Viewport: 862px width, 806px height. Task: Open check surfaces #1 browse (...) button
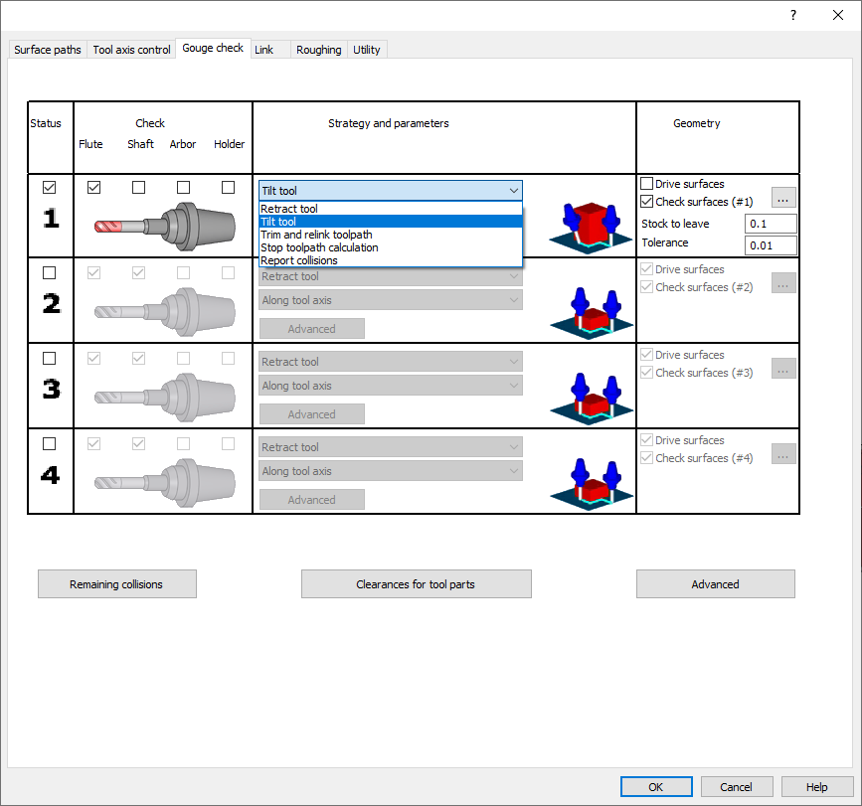[x=783, y=197]
